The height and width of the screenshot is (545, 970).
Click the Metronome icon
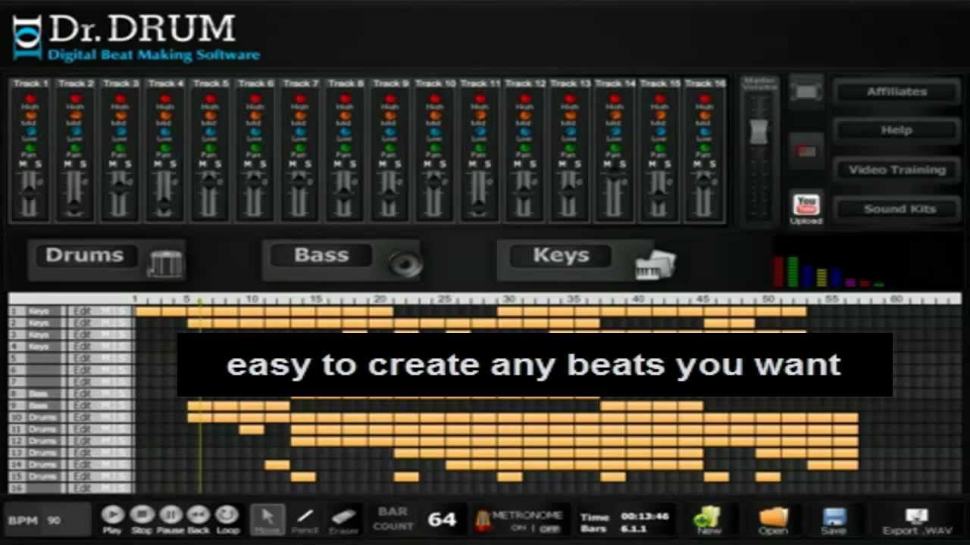point(482,520)
